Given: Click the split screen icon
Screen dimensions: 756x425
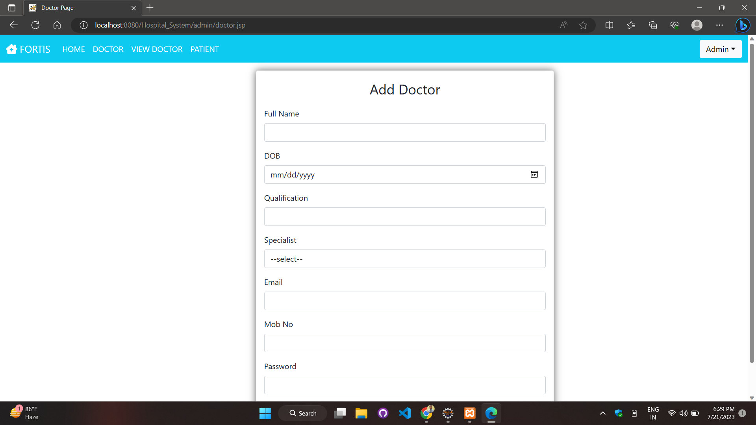Looking at the screenshot, I should 609,25.
